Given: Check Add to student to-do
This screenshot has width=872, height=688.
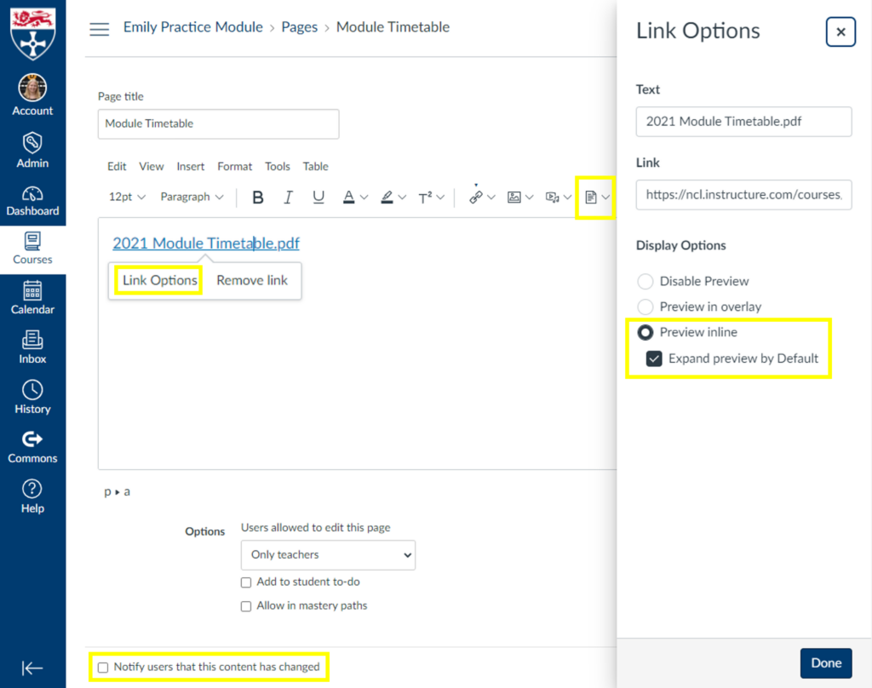Looking at the screenshot, I should [x=246, y=582].
